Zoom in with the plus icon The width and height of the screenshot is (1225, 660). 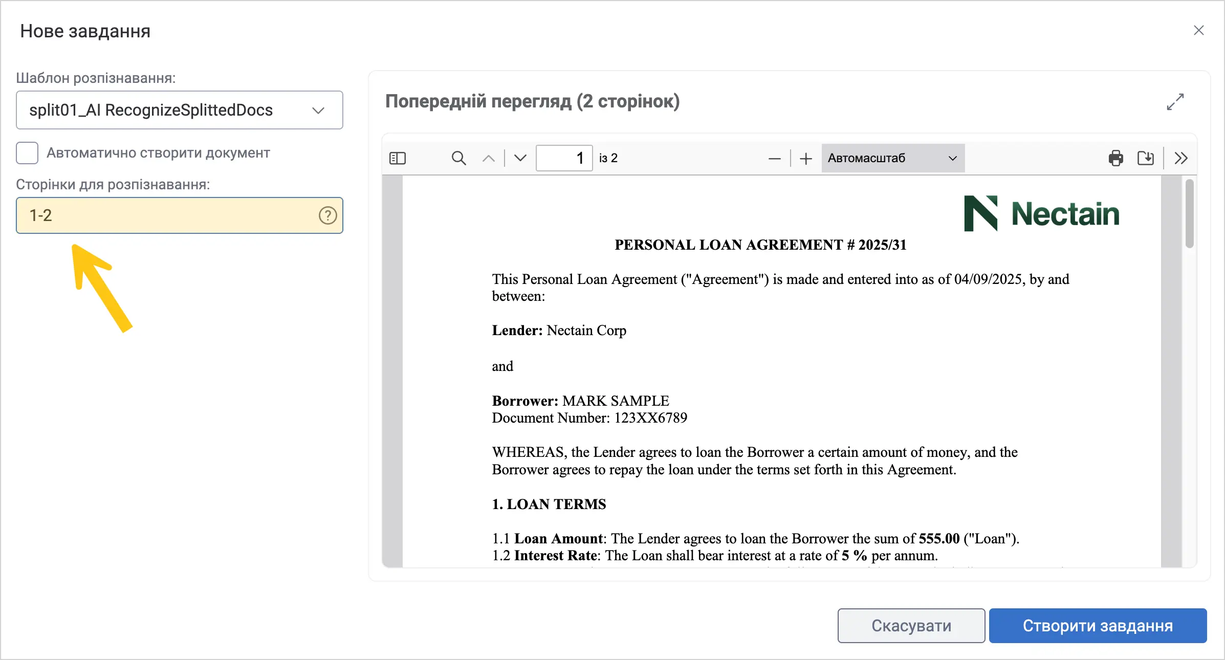coord(806,159)
